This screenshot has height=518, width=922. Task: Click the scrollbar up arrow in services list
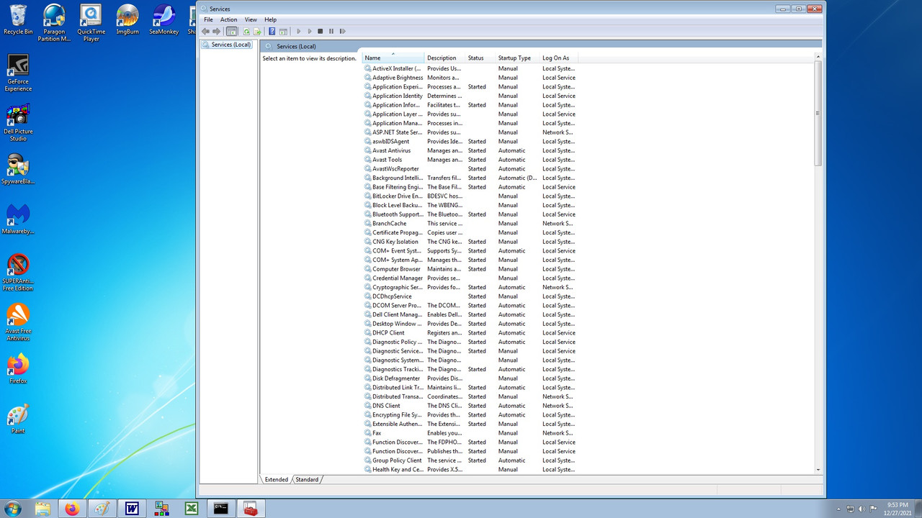pos(818,56)
